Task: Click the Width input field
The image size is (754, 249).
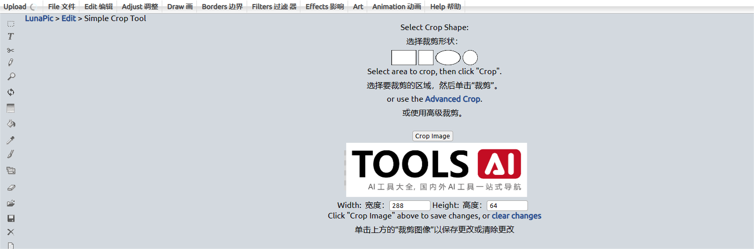Action: point(409,205)
